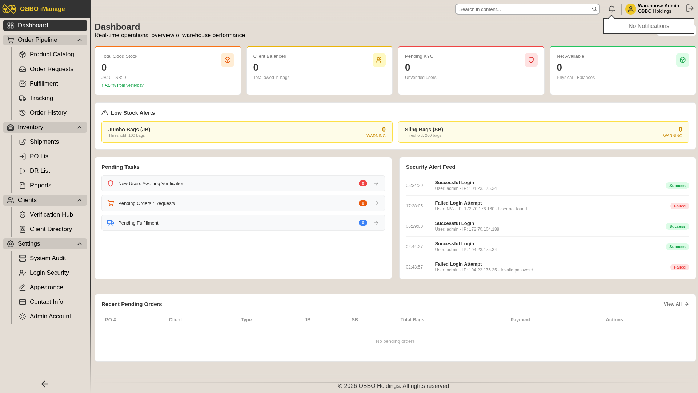Click the Pending KYC shield icon
Screen dimensions: 698x393
click(531, 60)
